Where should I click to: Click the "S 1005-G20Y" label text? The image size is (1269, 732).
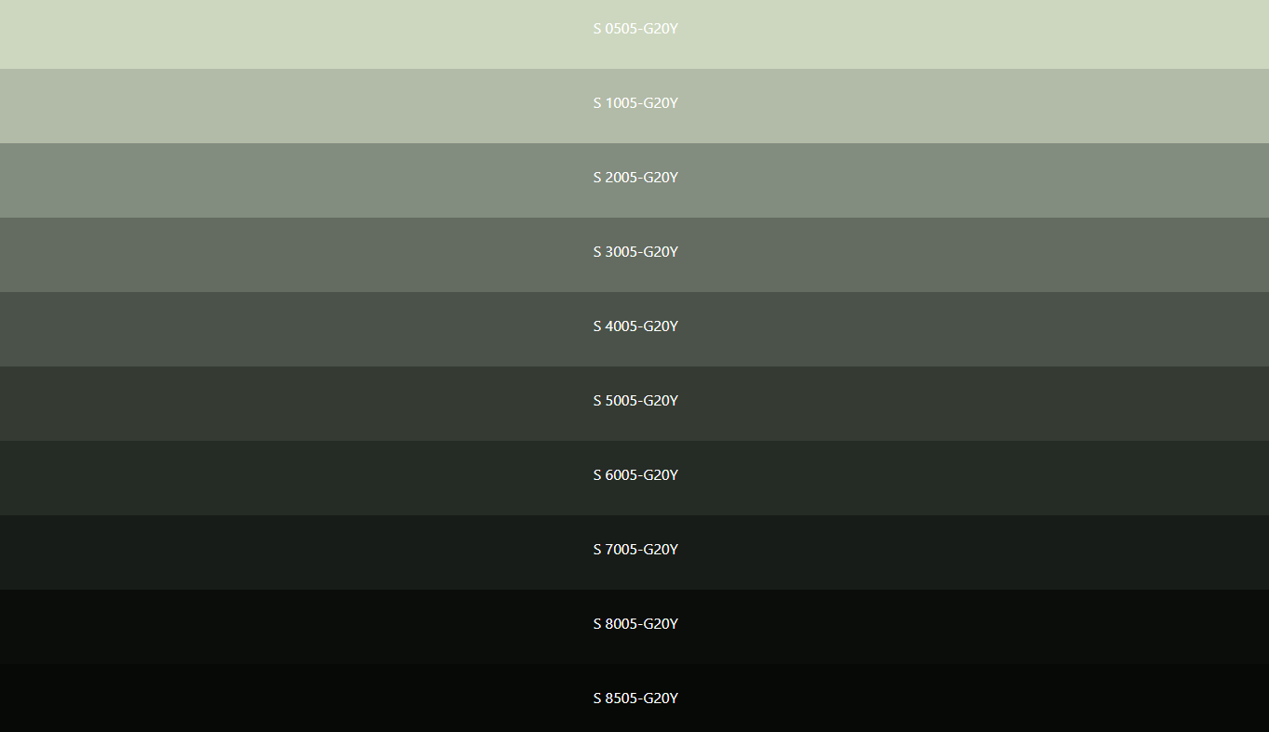pos(635,103)
